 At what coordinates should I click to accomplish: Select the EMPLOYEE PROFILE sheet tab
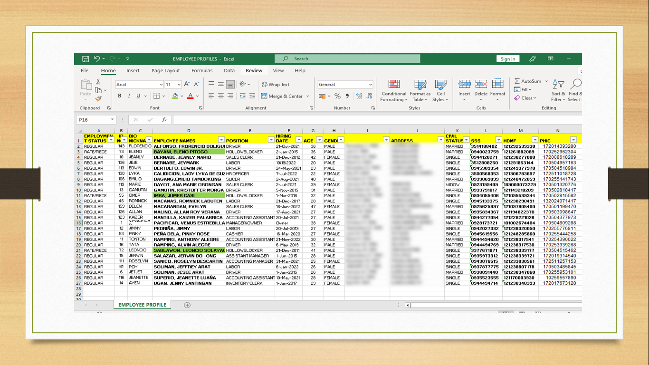[143, 305]
